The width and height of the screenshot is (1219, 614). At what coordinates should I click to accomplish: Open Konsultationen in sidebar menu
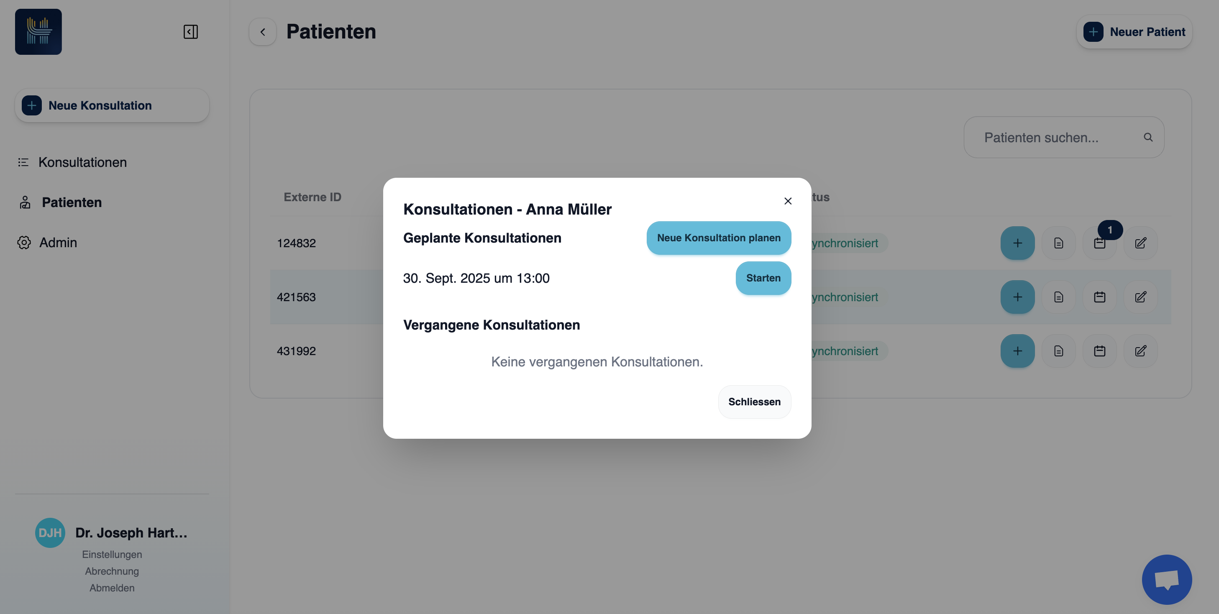pyautogui.click(x=82, y=162)
